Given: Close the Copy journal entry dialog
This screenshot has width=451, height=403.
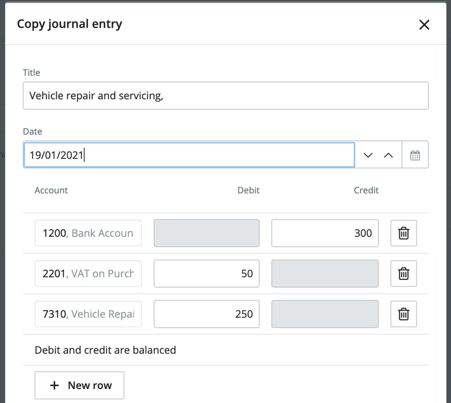Looking at the screenshot, I should [424, 25].
